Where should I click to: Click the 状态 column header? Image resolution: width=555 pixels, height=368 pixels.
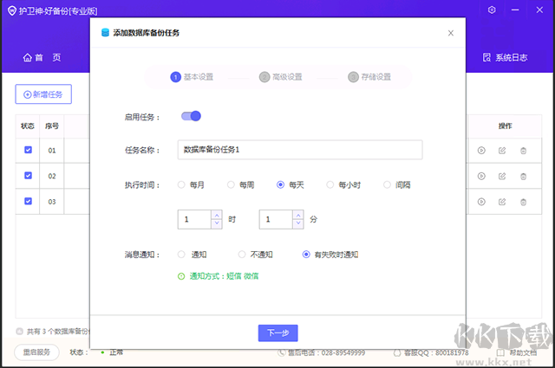28,126
